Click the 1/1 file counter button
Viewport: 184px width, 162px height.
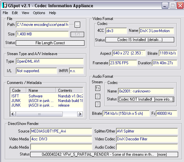click(77, 34)
